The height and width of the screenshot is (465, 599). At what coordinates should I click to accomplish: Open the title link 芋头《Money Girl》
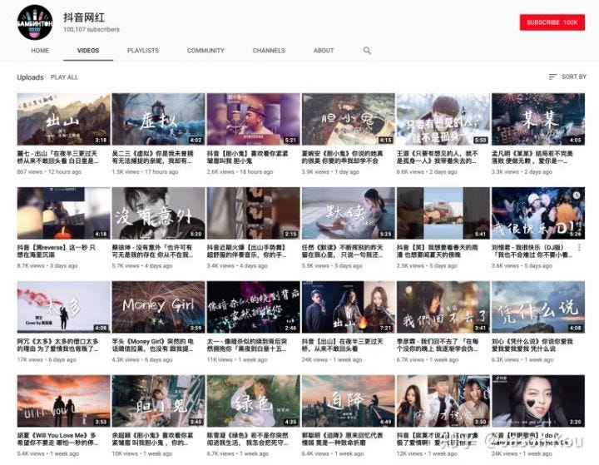point(153,345)
